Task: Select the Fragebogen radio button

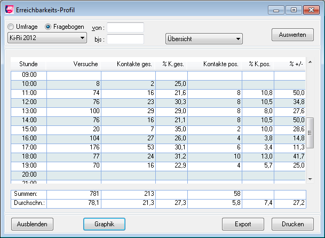Action: pos(49,27)
